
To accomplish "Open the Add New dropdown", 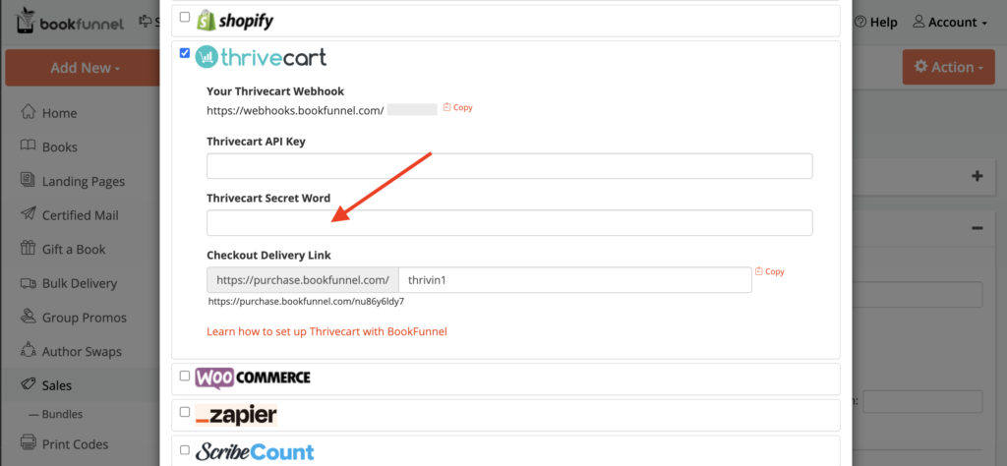I will coord(86,68).
